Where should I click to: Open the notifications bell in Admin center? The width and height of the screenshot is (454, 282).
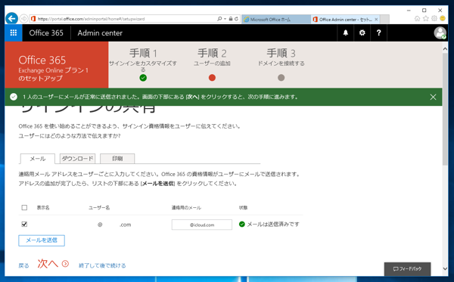[x=346, y=33]
